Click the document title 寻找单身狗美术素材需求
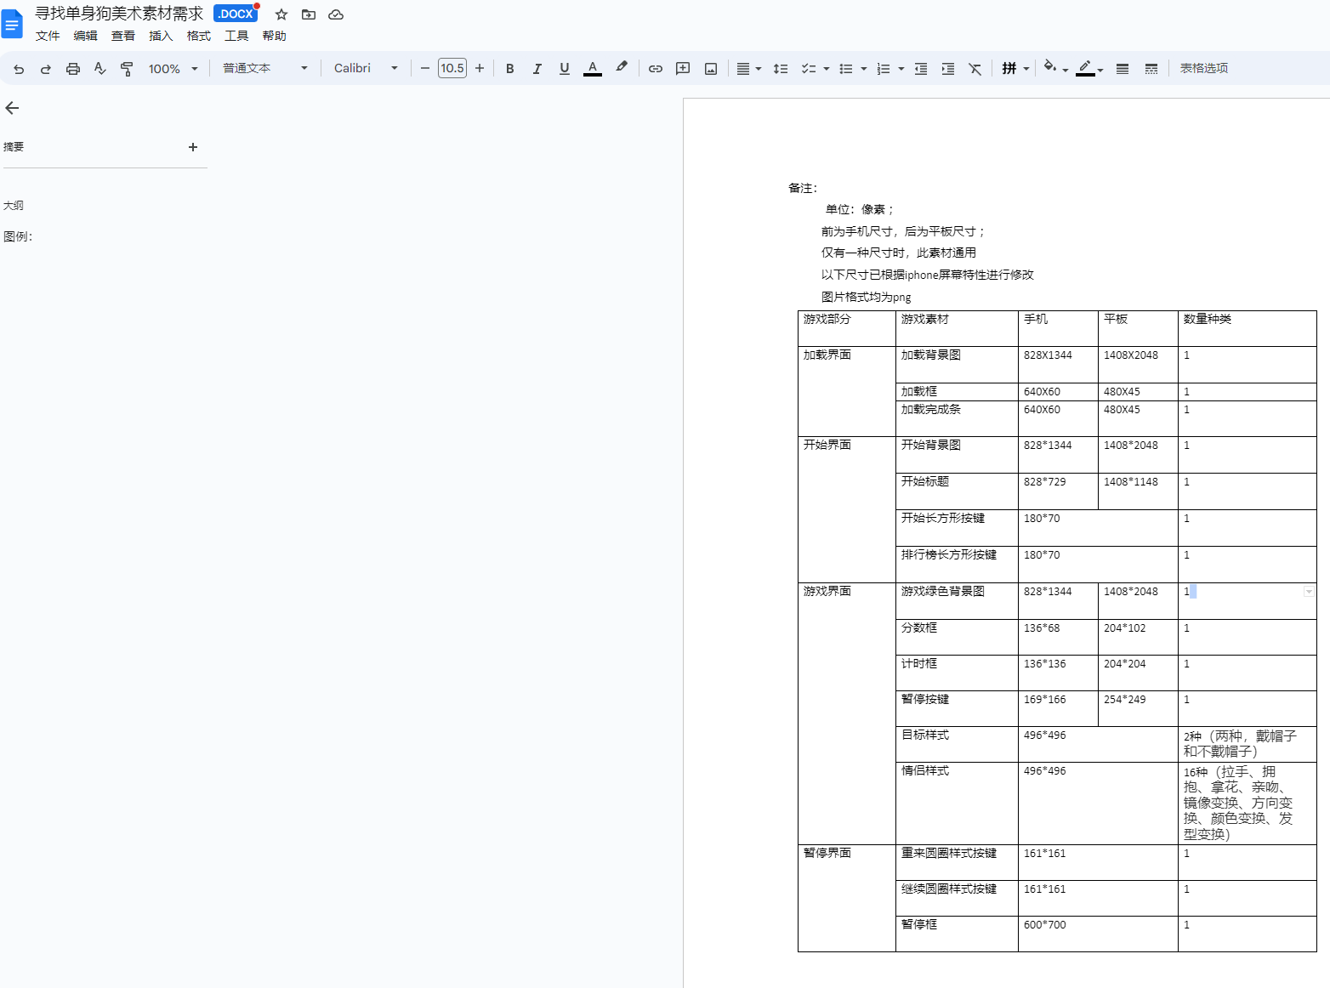This screenshot has width=1330, height=988. 119,14
